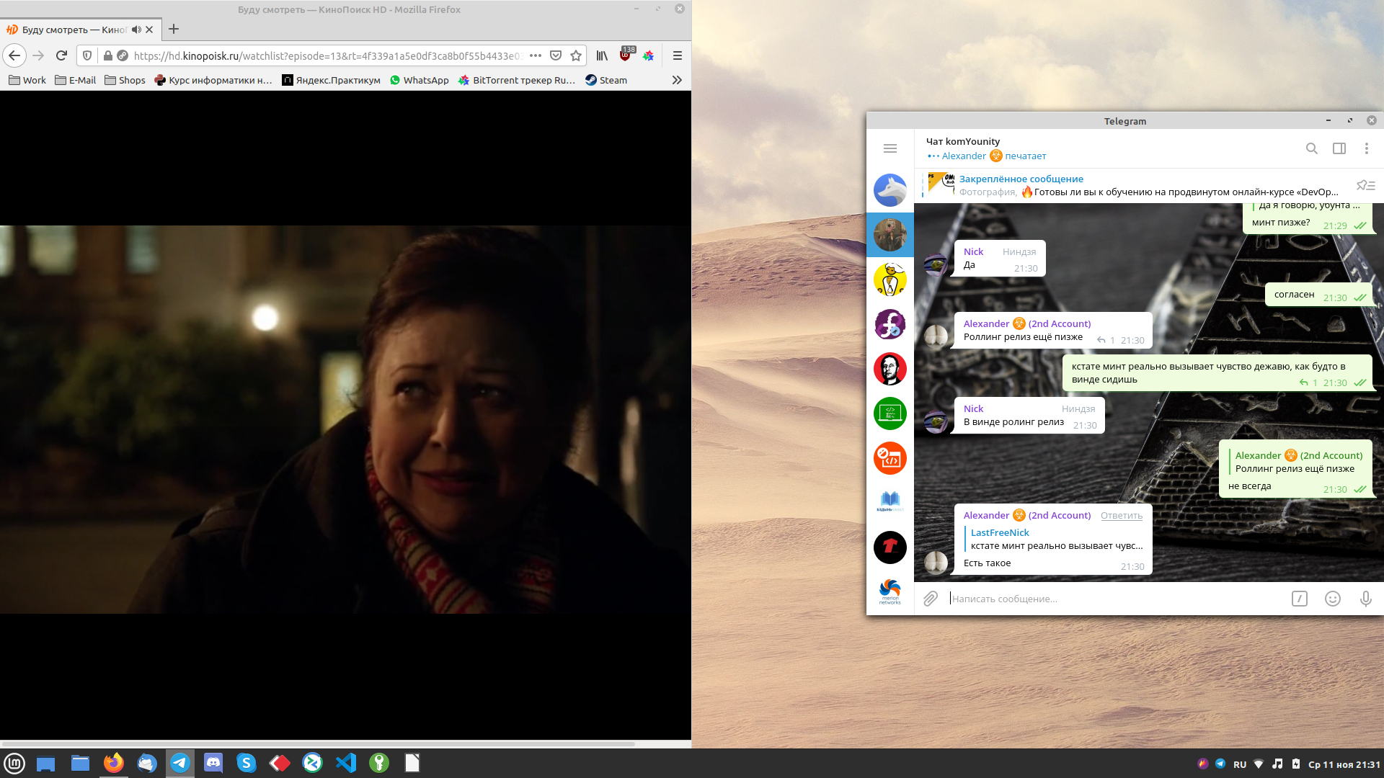1384x778 pixels.
Task: Open page actions three-dot menu
Action: (x=535, y=55)
